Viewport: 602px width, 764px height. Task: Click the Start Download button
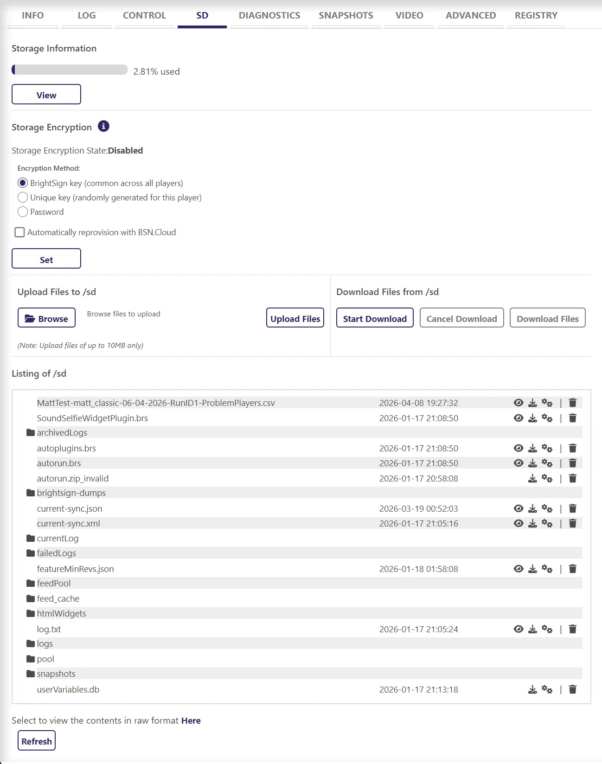pos(375,318)
